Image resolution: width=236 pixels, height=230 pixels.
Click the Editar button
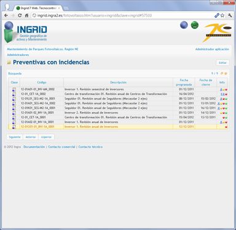222,63
